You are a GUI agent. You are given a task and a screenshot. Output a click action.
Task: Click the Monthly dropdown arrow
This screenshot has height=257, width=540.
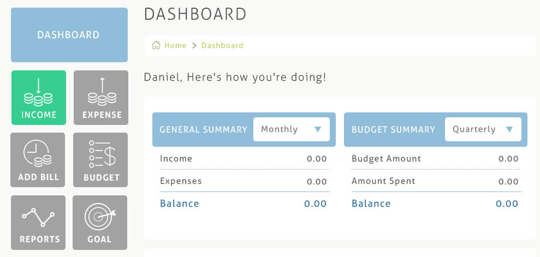tap(318, 130)
